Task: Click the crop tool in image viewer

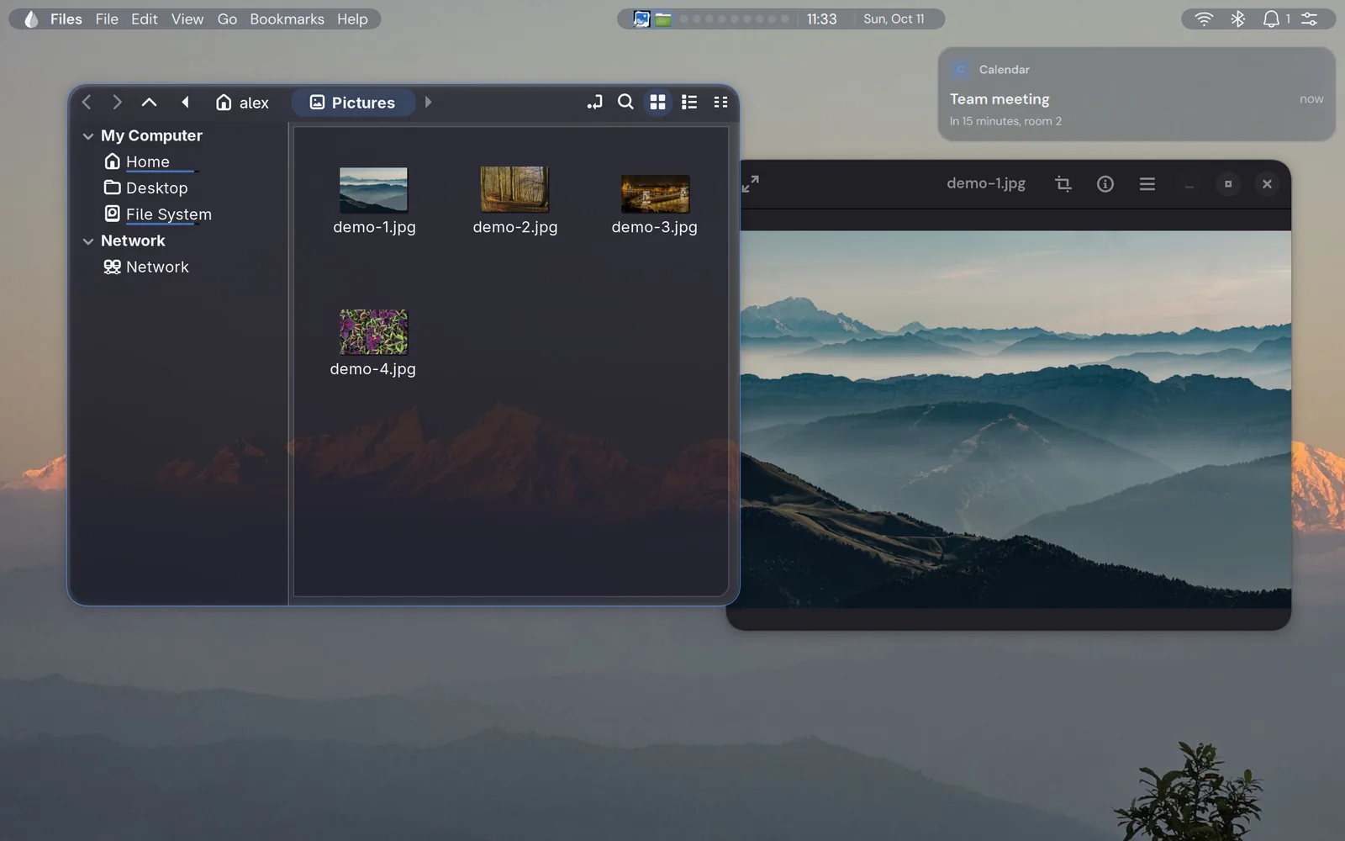Action: 1063,183
